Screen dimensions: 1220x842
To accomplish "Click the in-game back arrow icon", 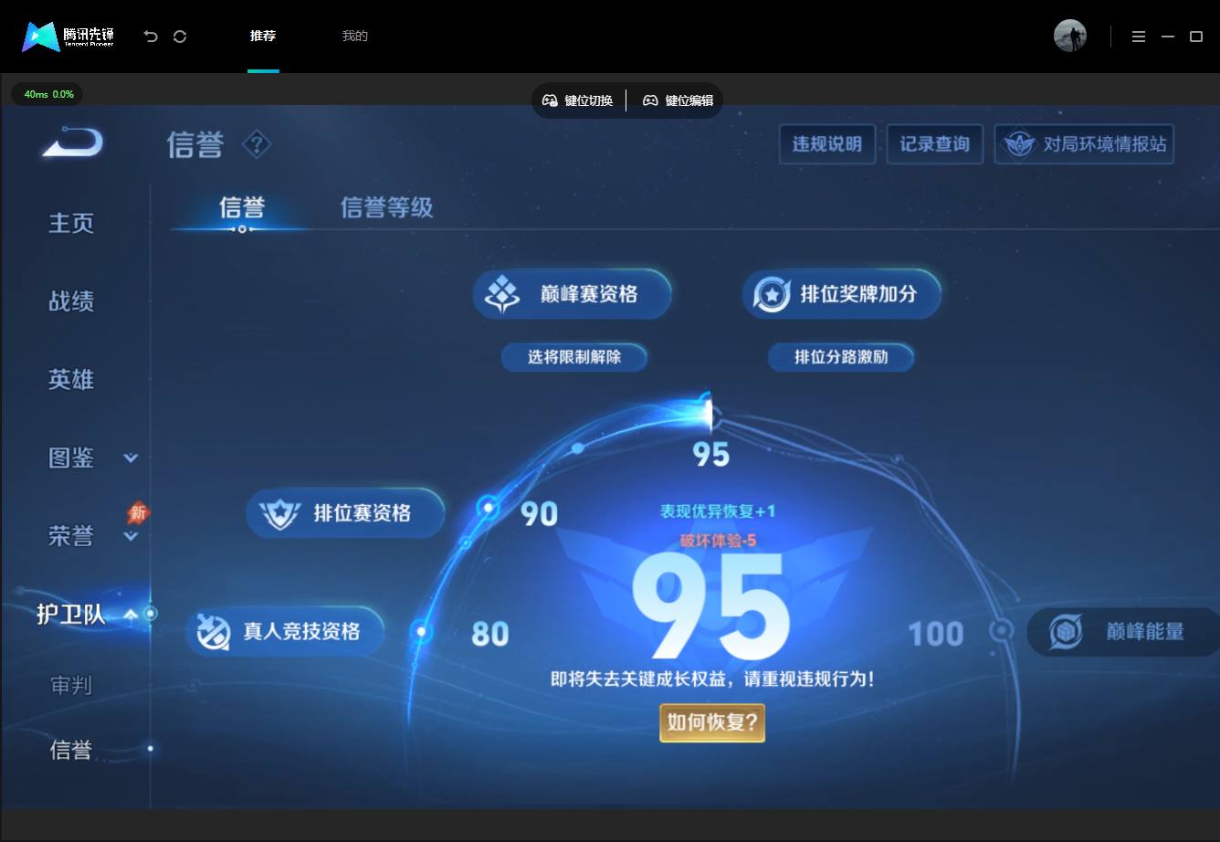I will [72, 143].
